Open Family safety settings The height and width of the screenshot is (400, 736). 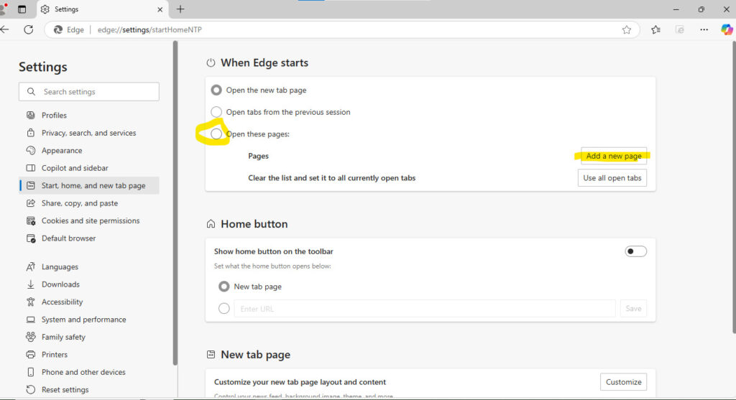point(89,337)
